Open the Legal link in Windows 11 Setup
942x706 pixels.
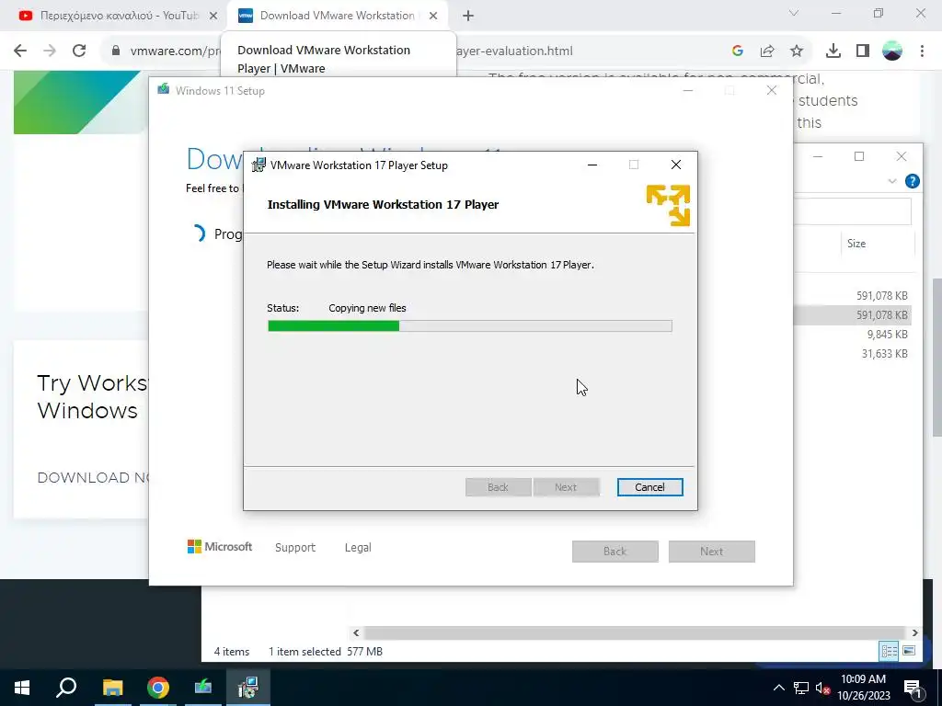(358, 548)
